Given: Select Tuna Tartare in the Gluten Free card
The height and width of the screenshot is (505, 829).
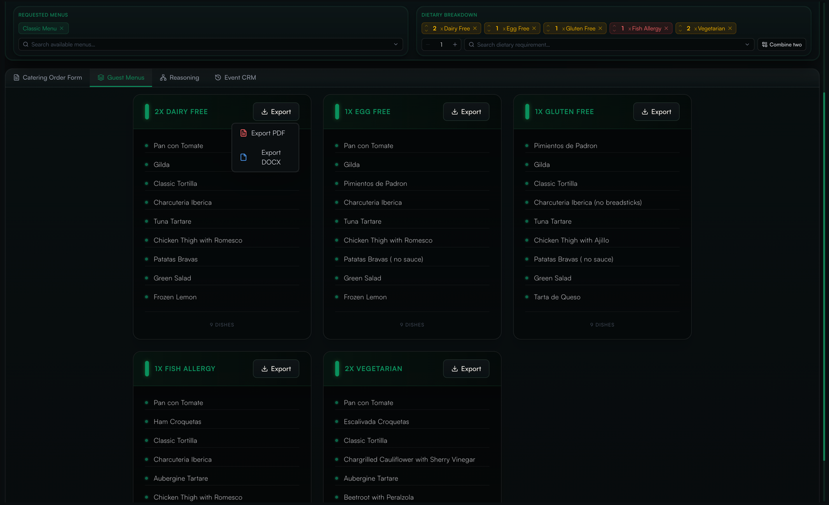Looking at the screenshot, I should 553,221.
